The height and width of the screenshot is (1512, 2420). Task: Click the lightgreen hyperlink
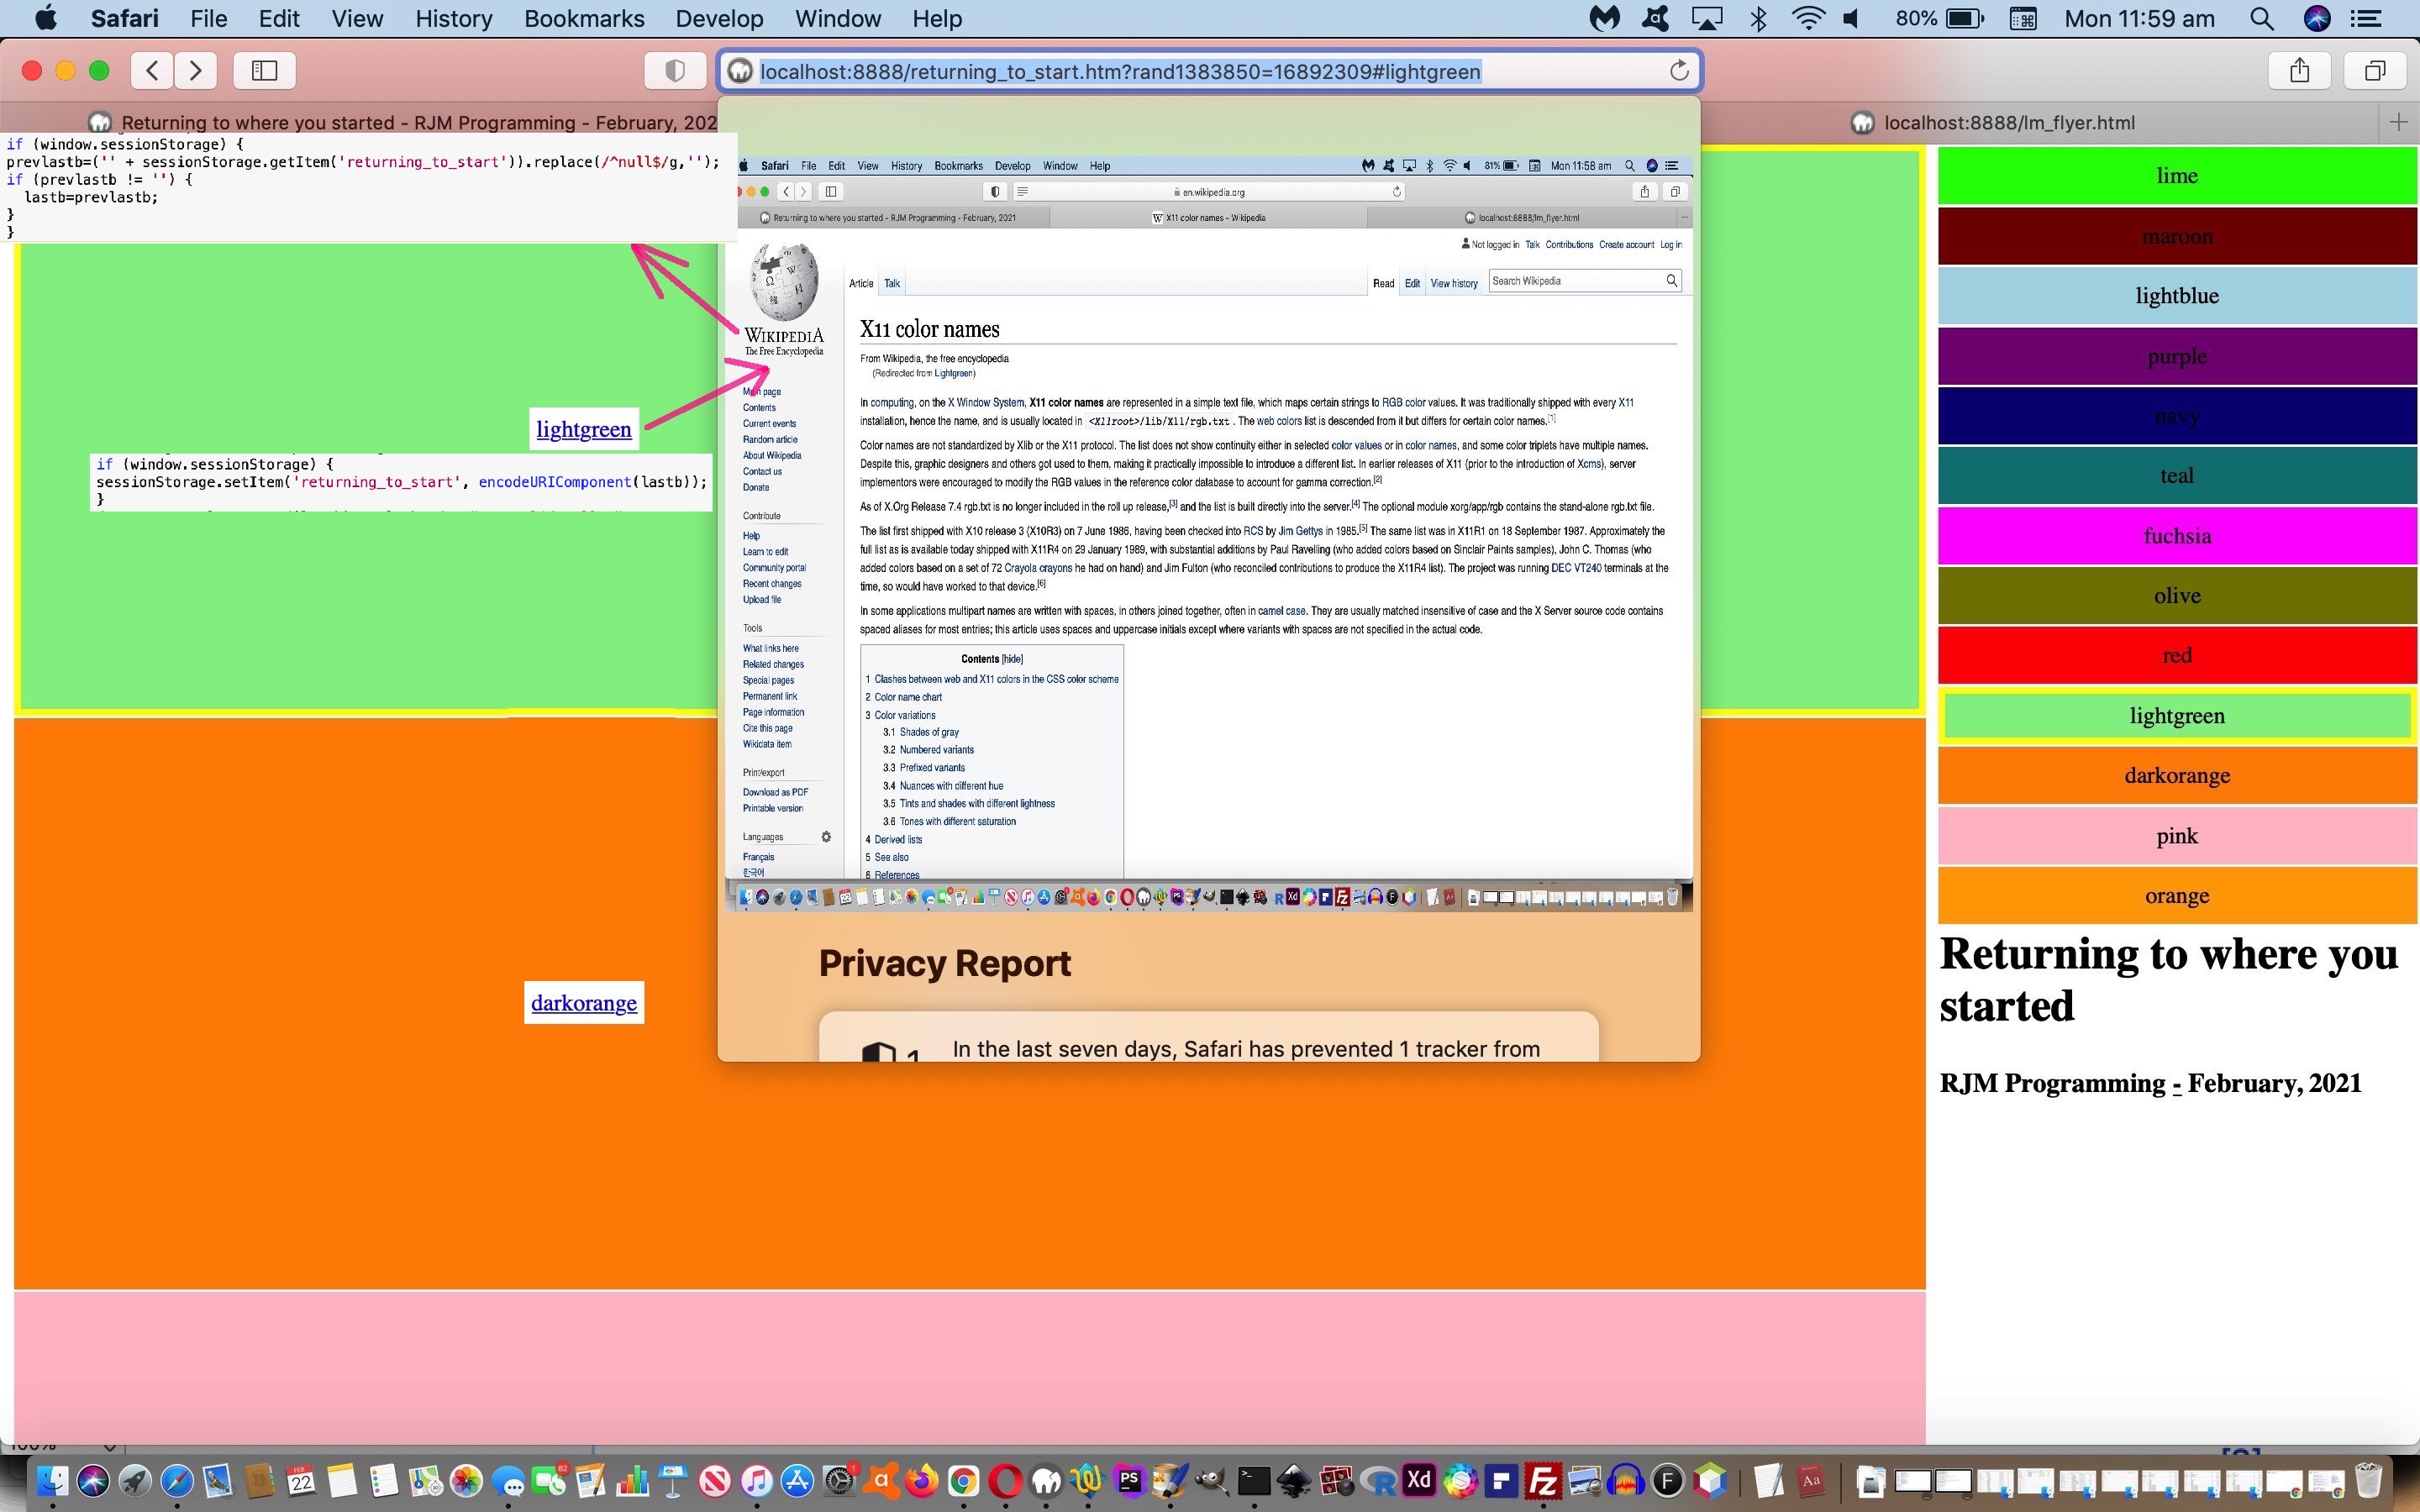tap(583, 429)
